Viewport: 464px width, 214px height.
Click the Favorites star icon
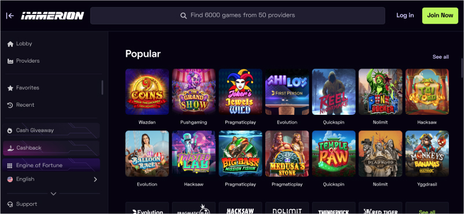10,88
